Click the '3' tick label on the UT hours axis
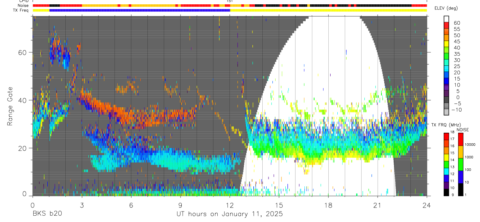Viewport: 480px width, 222px height. [82, 205]
